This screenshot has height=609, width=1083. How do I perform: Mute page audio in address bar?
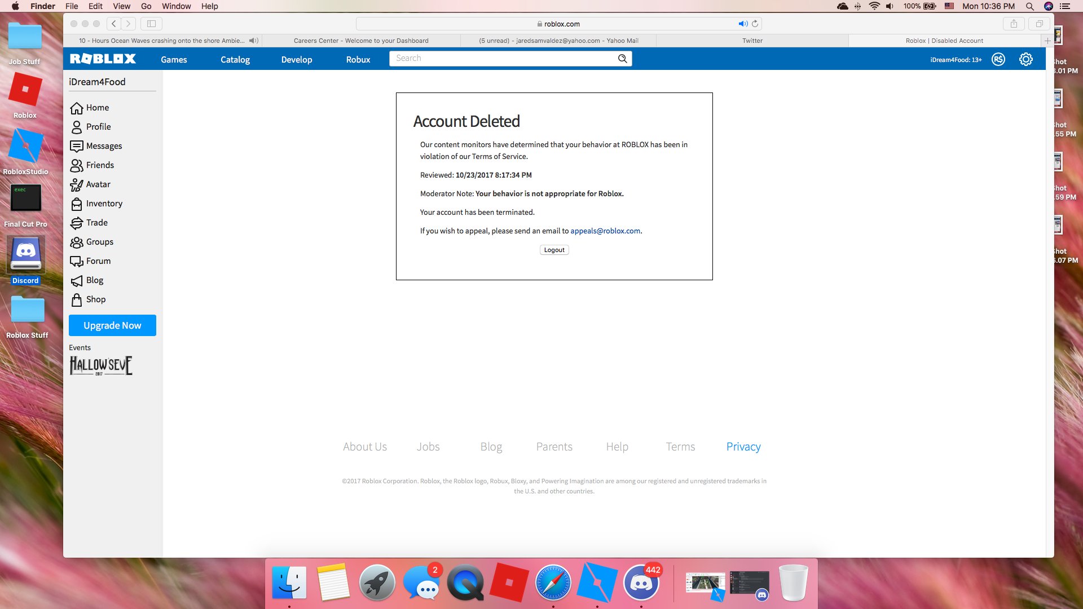[742, 24]
